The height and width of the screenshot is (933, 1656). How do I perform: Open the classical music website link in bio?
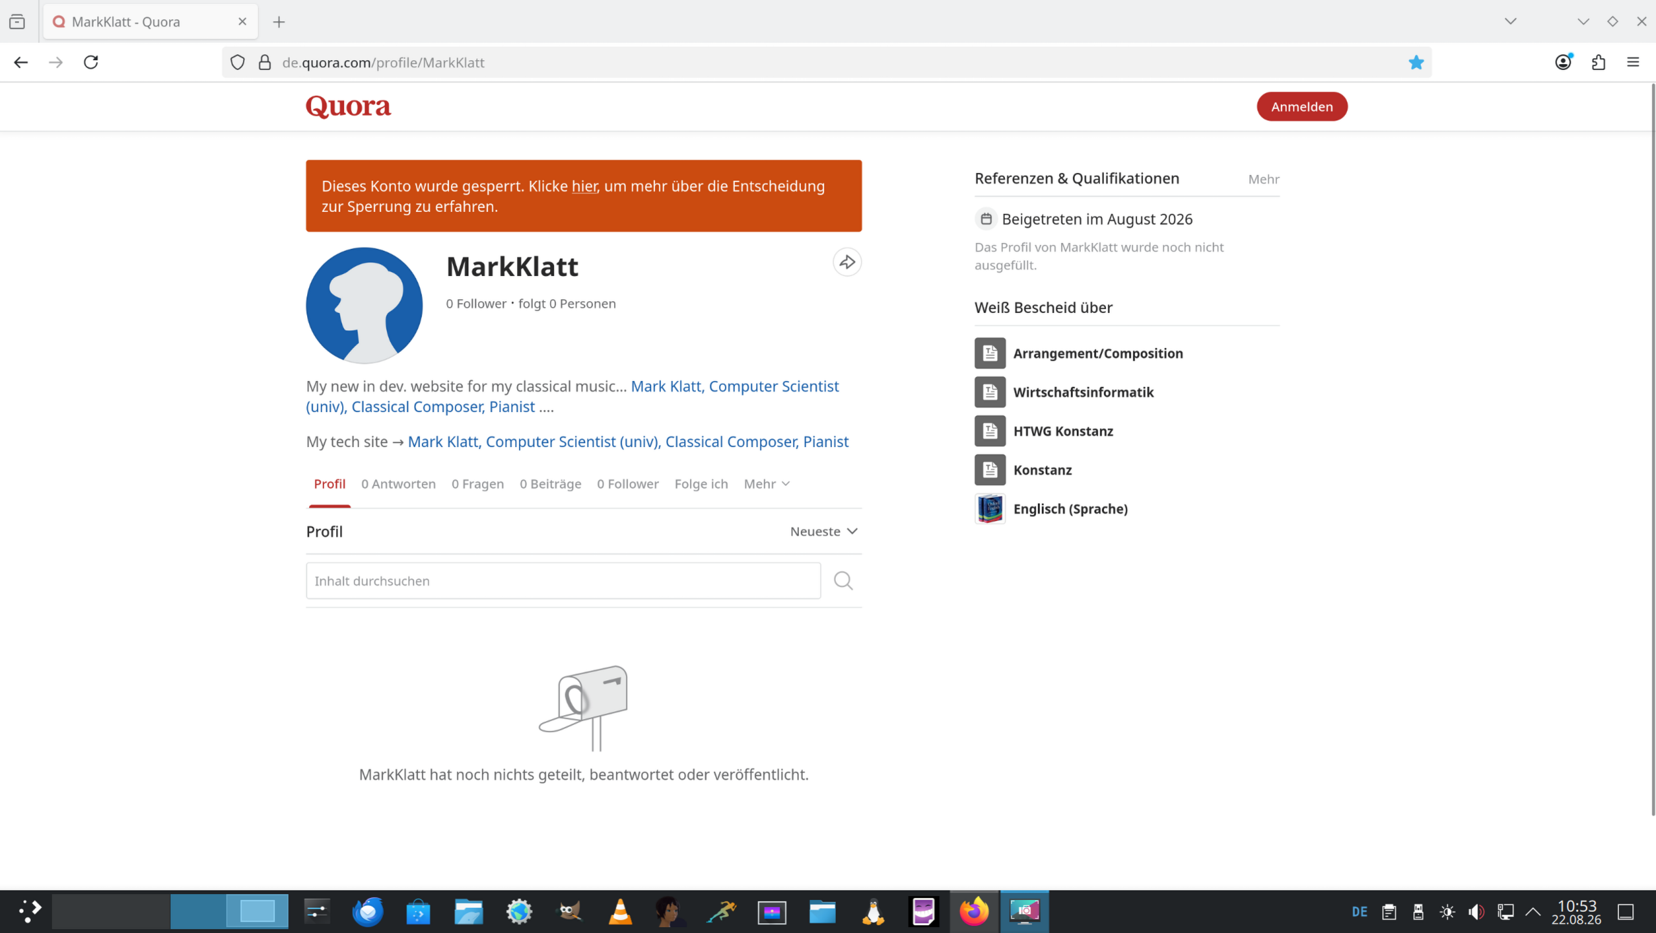coord(735,386)
